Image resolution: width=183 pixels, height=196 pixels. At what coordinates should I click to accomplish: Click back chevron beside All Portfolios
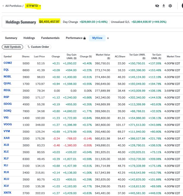[x=3, y=6]
